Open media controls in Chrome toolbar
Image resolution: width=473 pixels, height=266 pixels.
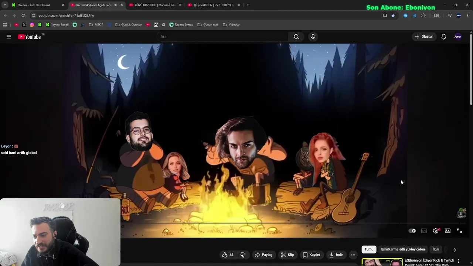pyautogui.click(x=450, y=16)
